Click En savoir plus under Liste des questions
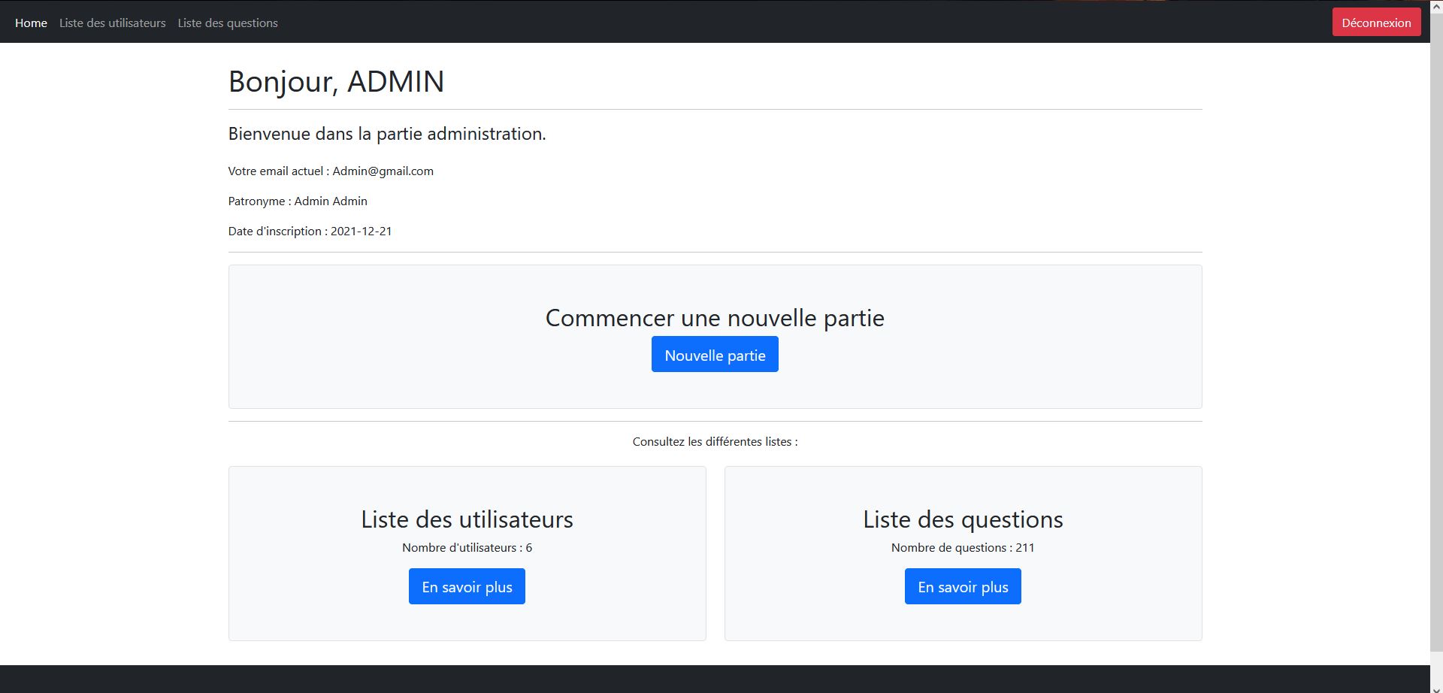This screenshot has height=693, width=1443. pos(963,586)
